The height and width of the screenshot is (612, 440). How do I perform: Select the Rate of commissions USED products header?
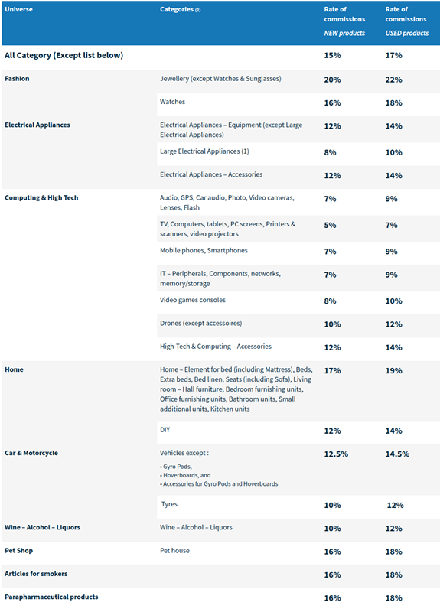click(407, 21)
